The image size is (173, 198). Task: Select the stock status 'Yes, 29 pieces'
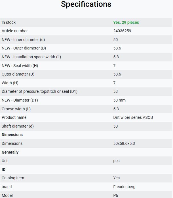[126, 22]
